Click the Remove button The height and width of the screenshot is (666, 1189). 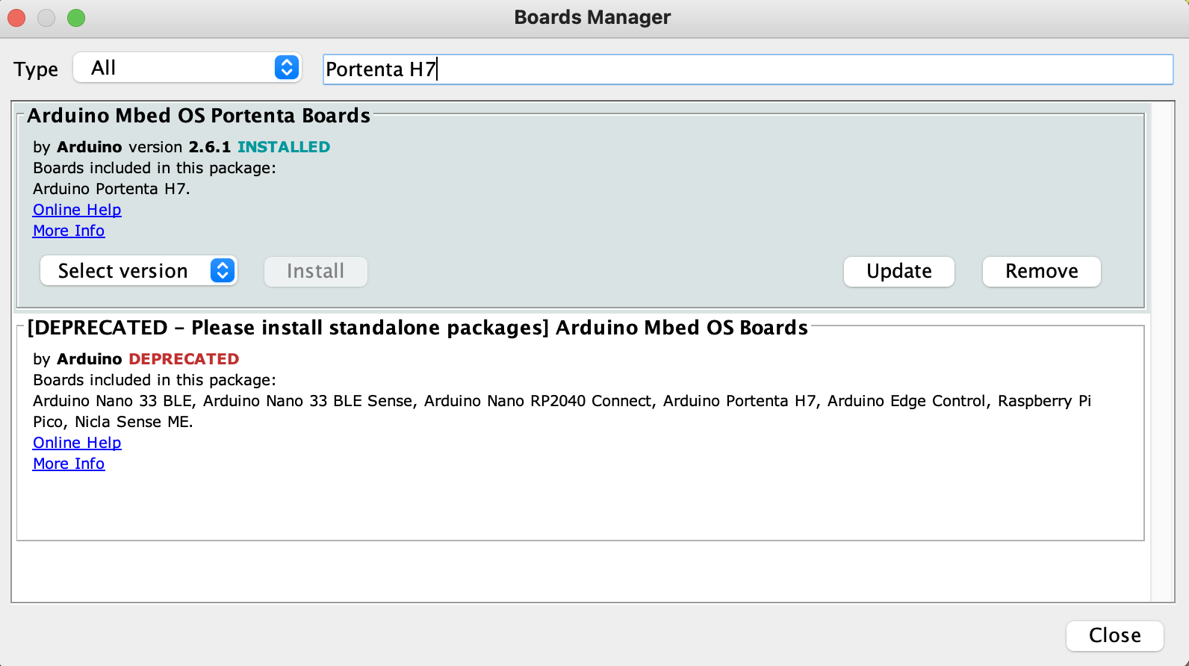(1042, 271)
